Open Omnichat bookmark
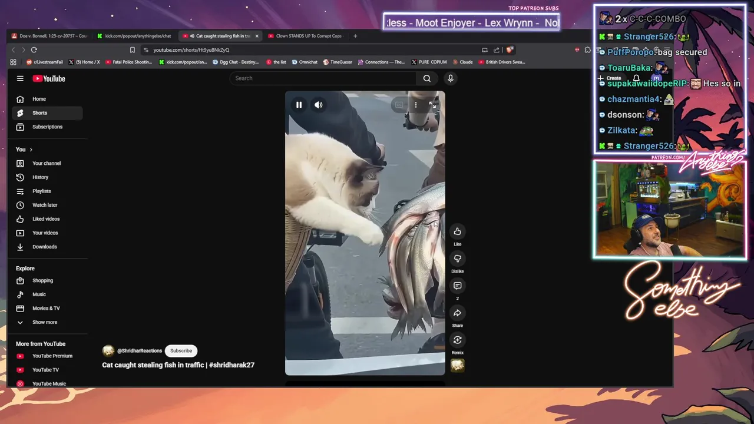Screen dimensions: 754x424 click(x=305, y=62)
